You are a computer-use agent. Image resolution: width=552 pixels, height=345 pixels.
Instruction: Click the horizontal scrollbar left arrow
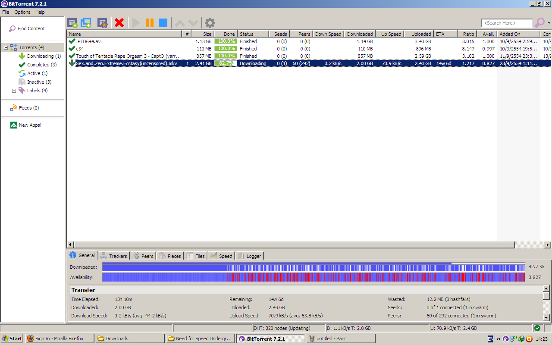point(70,245)
